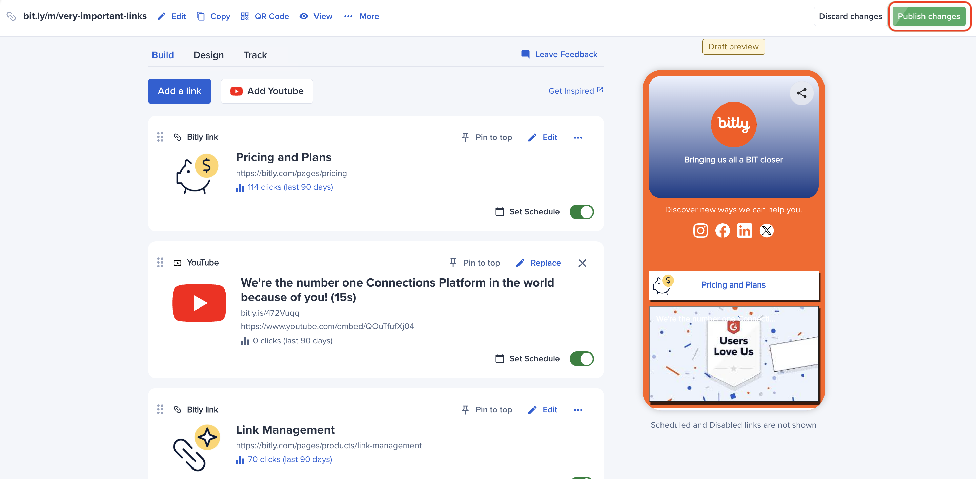This screenshot has height=479, width=976.
Task: Click the Users Love Us video preview
Action: 733,354
